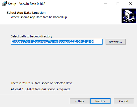The image size is (137, 107).
Task: Click the greyed-out maximize window button
Action: 118,4
